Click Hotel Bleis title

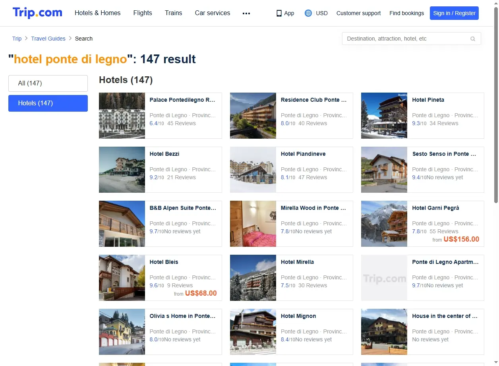[x=164, y=262]
